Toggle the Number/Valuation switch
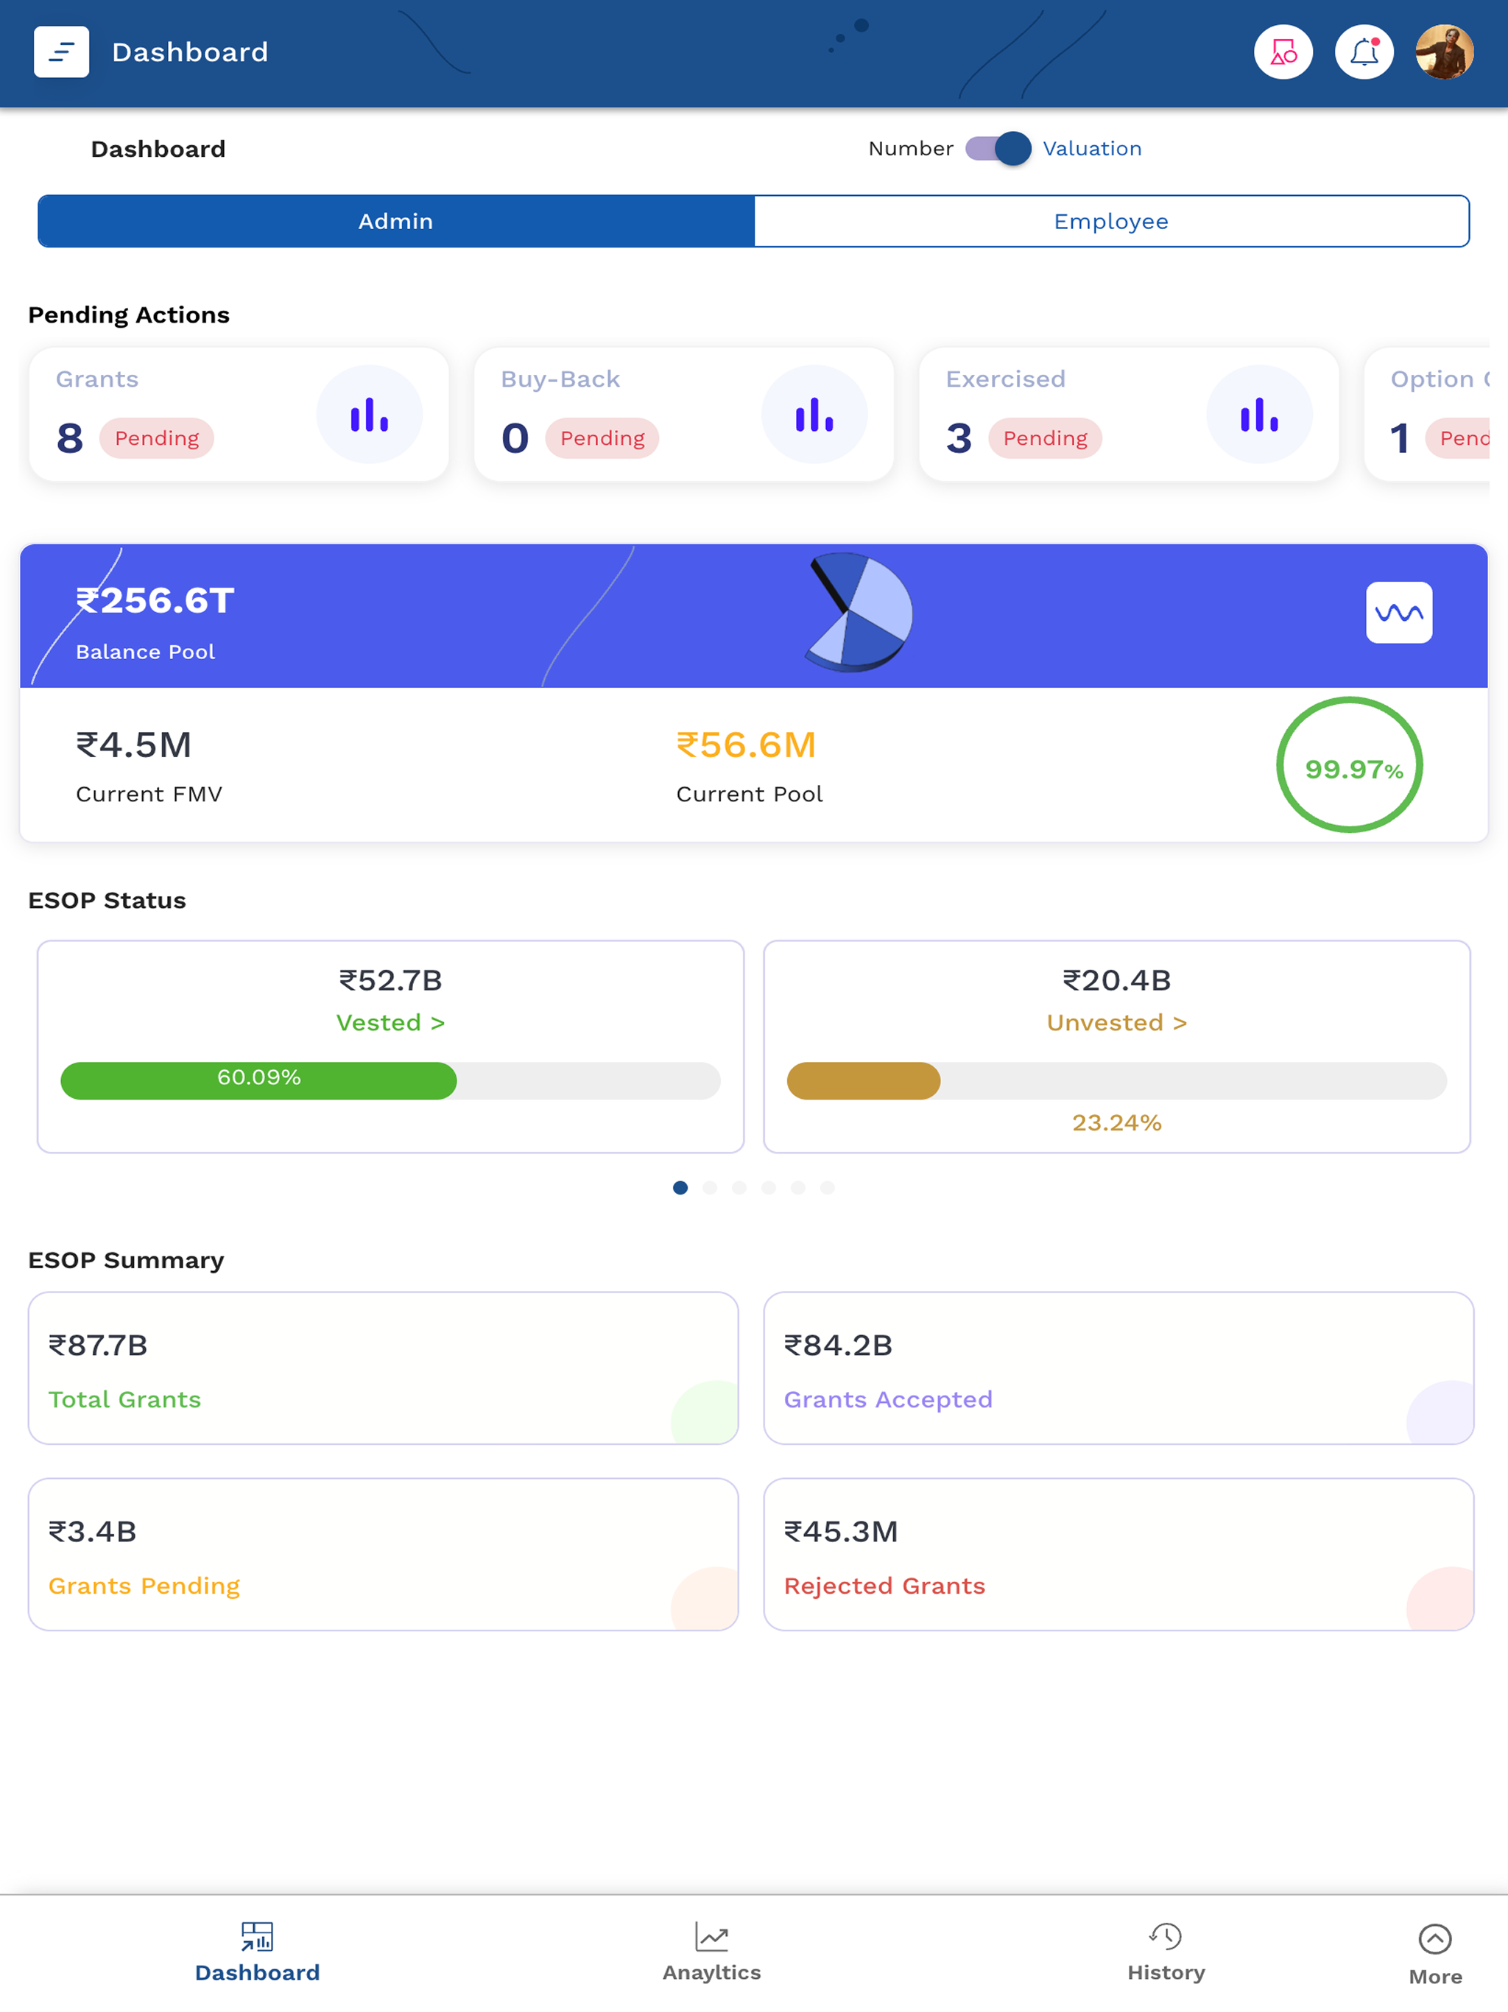 point(998,148)
